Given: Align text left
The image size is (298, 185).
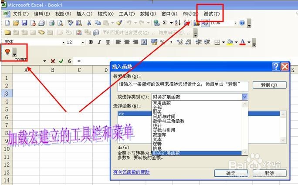Looking at the screenshot, I should pyautogui.click(x=118, y=42).
